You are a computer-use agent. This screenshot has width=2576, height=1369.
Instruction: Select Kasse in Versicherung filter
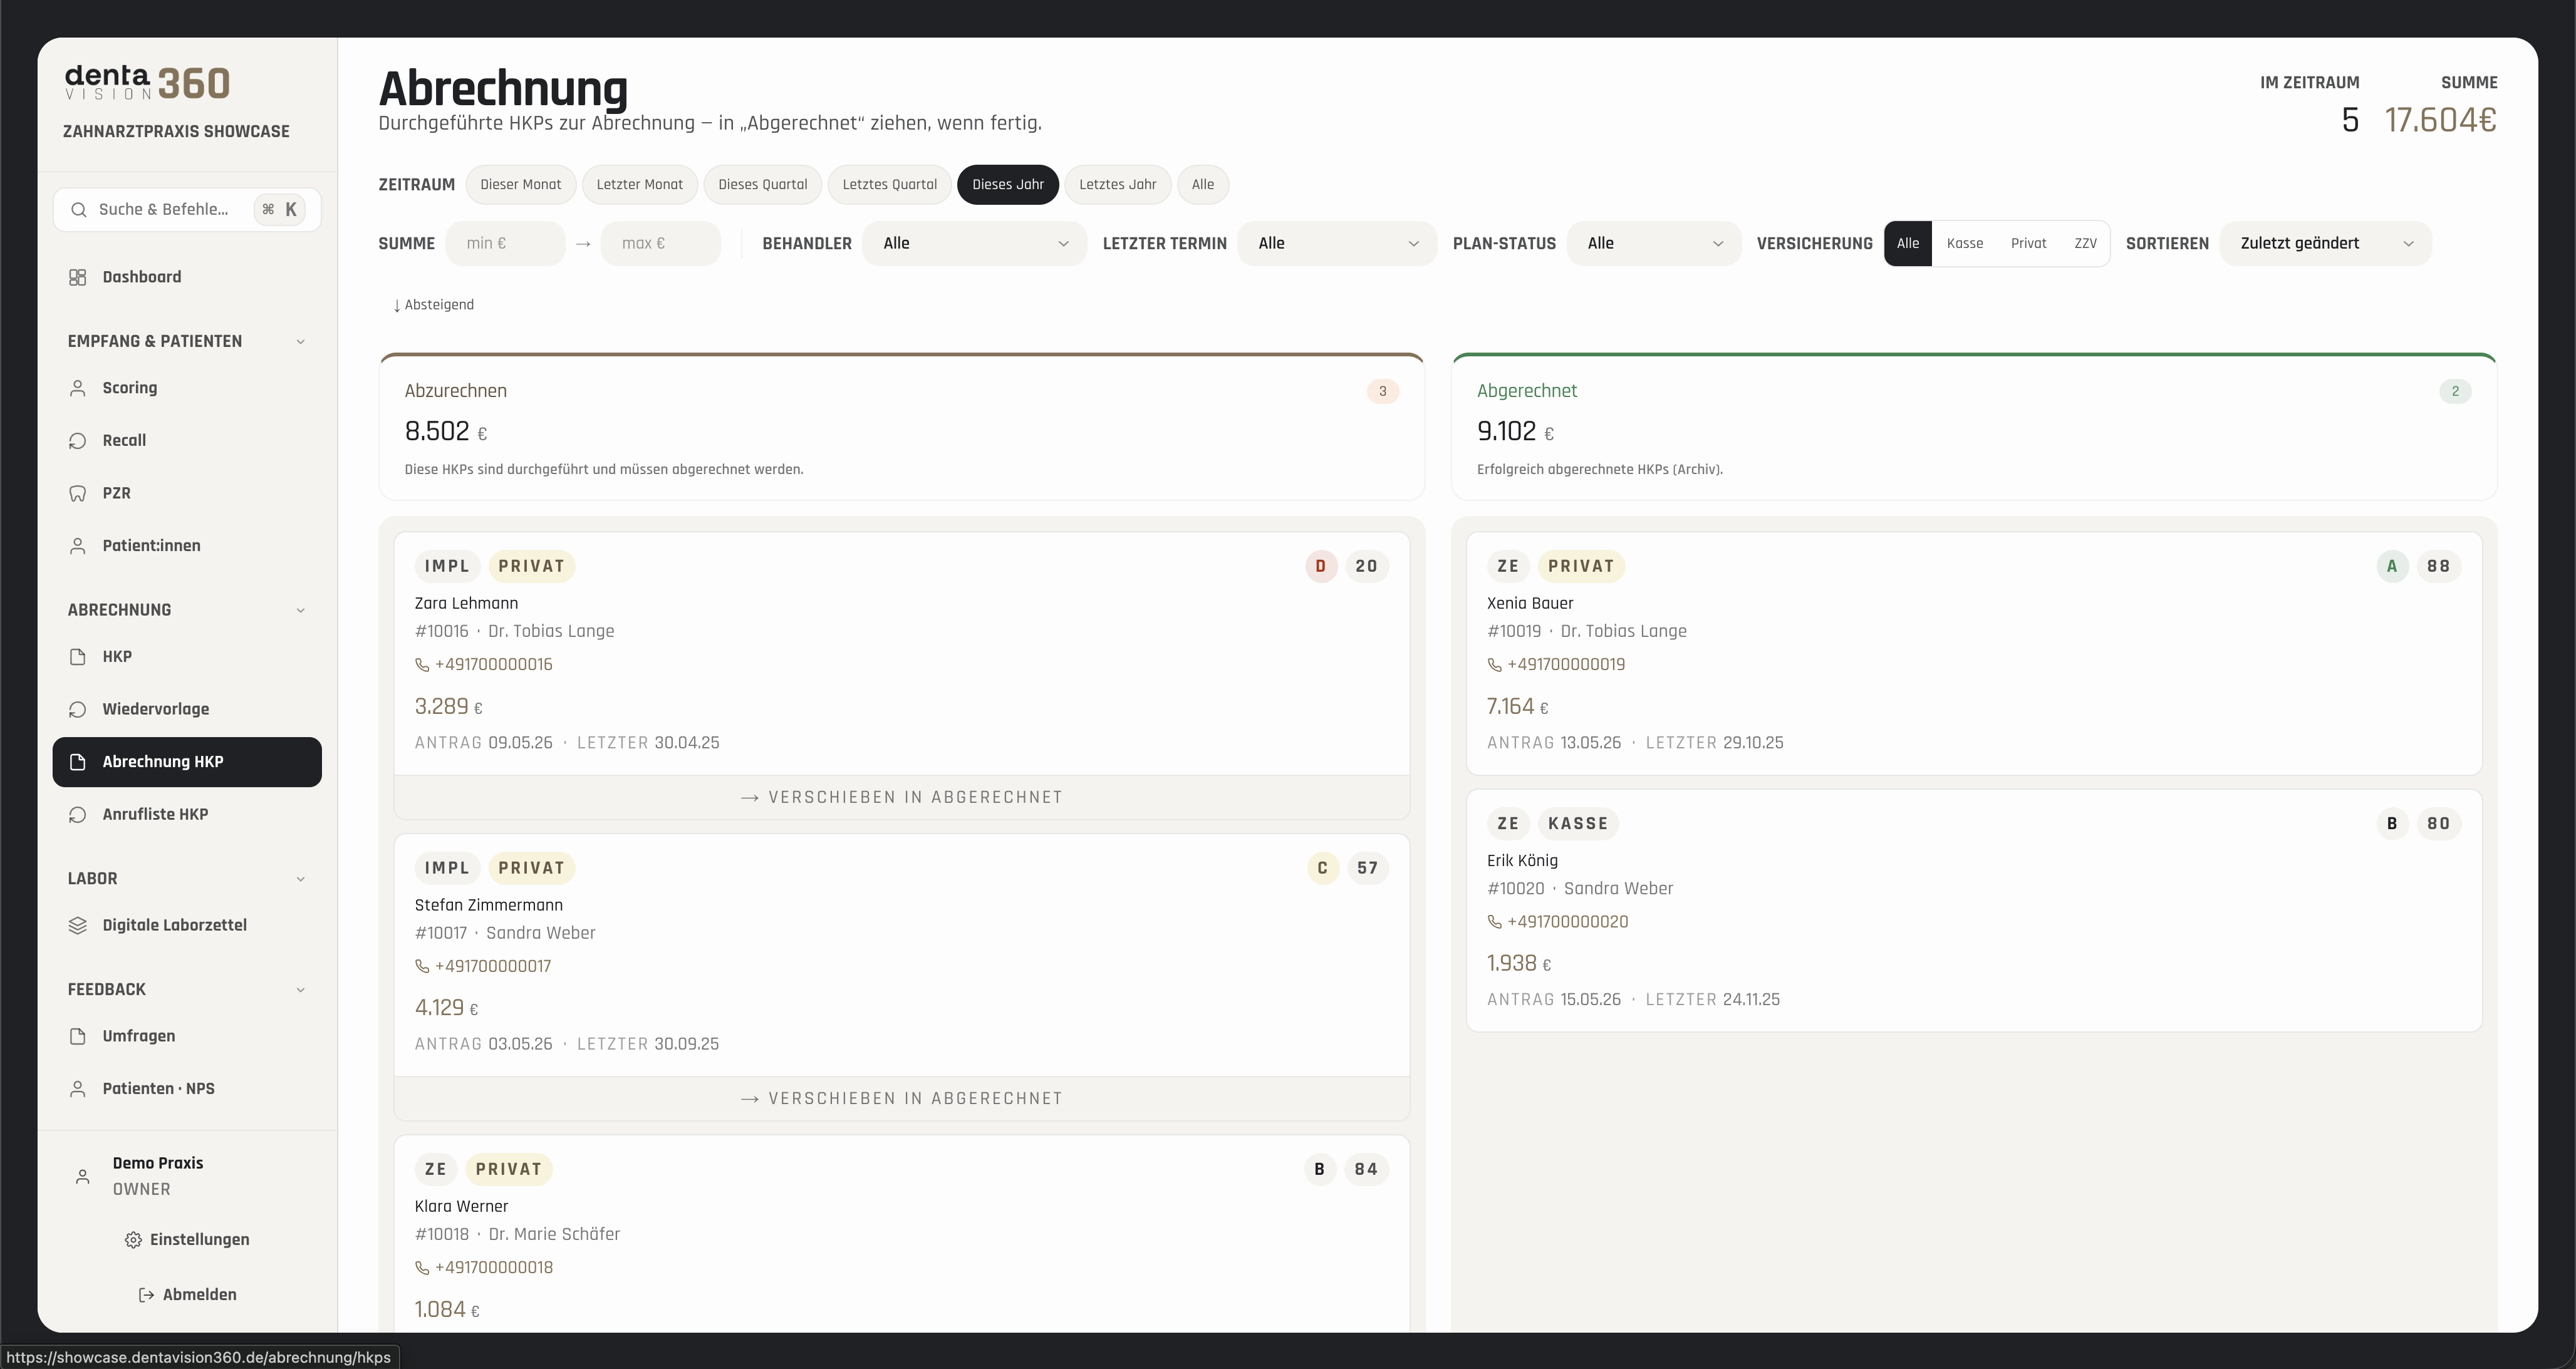(x=1965, y=243)
